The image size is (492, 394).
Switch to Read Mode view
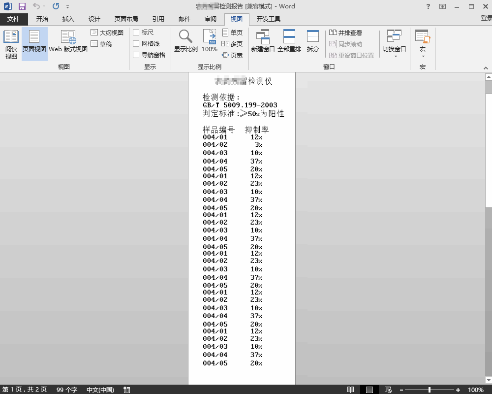pos(11,43)
